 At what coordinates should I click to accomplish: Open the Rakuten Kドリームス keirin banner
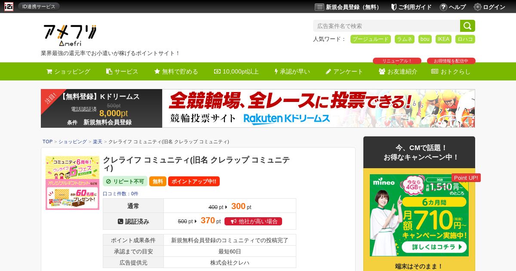pos(319,108)
